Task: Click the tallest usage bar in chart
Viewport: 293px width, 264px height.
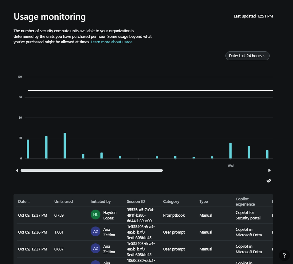Action: pyautogui.click(x=65, y=146)
